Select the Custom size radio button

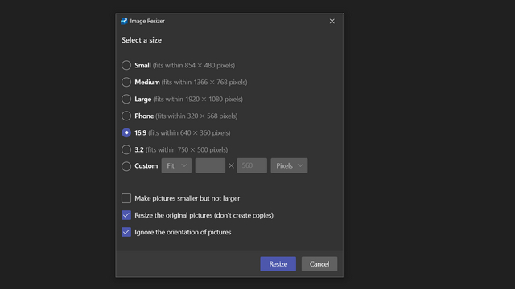126,166
